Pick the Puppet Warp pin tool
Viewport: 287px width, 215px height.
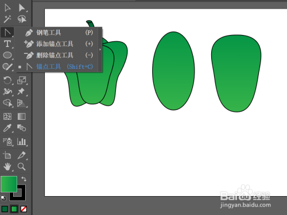(x=21, y=92)
